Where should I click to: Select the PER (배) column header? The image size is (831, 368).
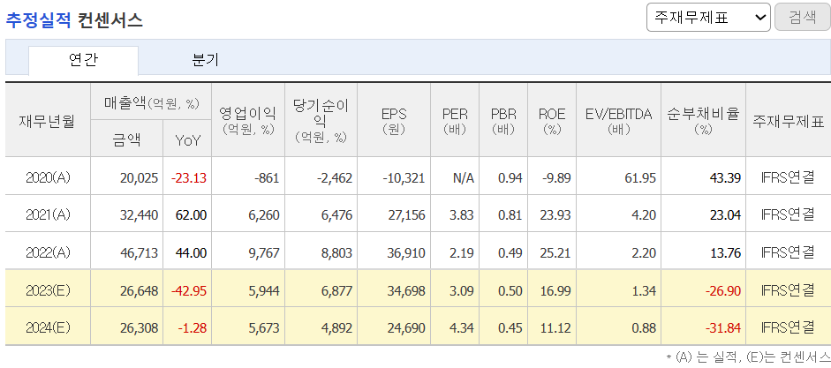point(455,120)
